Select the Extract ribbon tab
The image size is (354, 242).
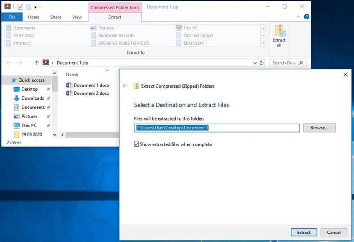(115, 17)
